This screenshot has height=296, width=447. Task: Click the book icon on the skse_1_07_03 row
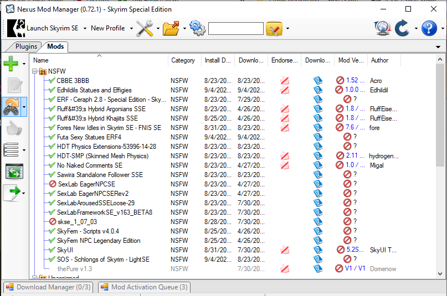pyautogui.click(x=317, y=221)
